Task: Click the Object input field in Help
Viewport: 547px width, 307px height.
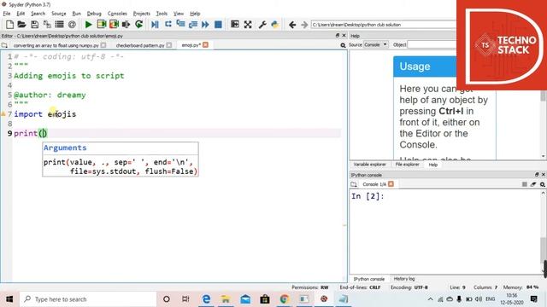Action: (432, 45)
